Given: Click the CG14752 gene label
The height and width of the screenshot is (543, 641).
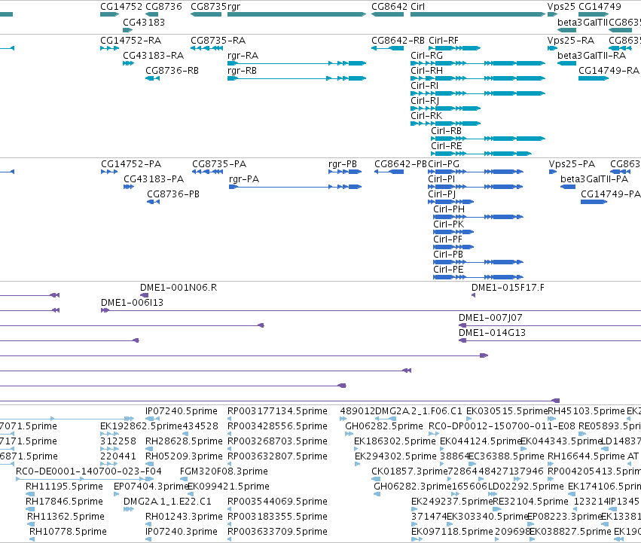Looking at the screenshot, I should [121, 7].
